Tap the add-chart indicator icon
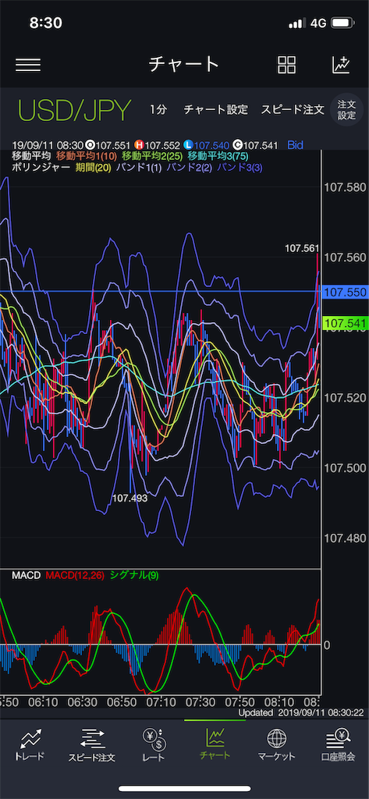The image size is (369, 799). pos(341,65)
